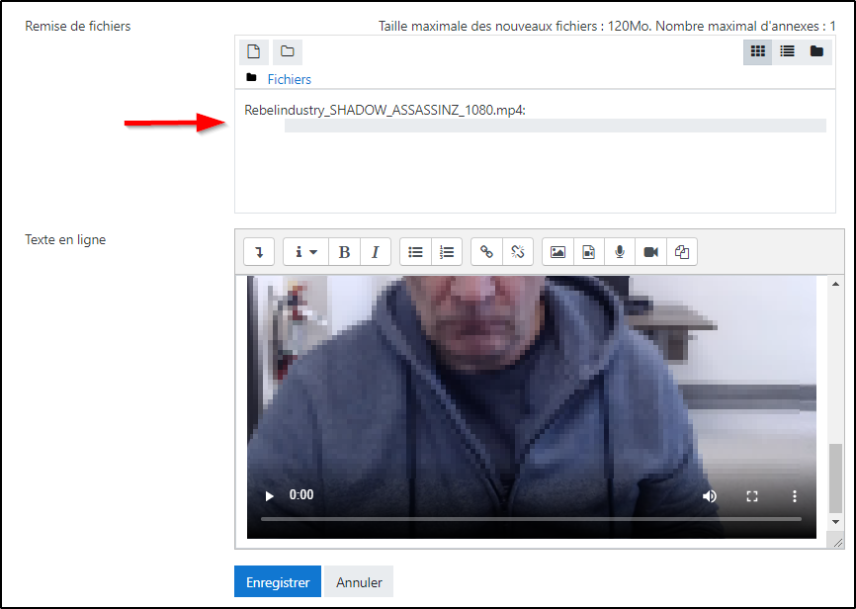
Task: Toggle bold formatting
Action: point(344,252)
